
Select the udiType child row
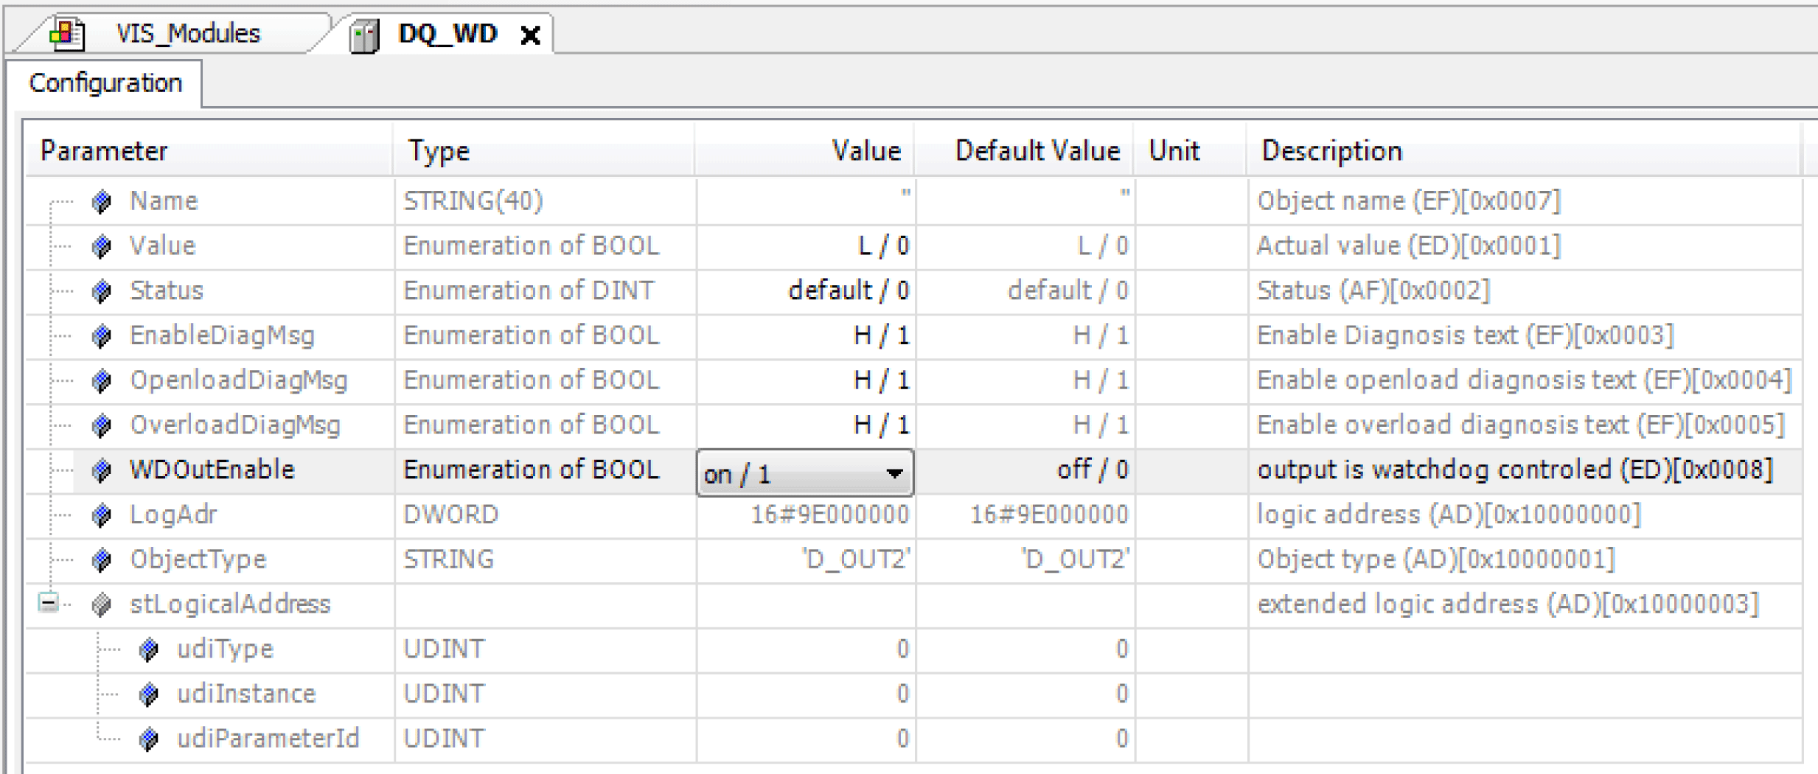[914, 649]
